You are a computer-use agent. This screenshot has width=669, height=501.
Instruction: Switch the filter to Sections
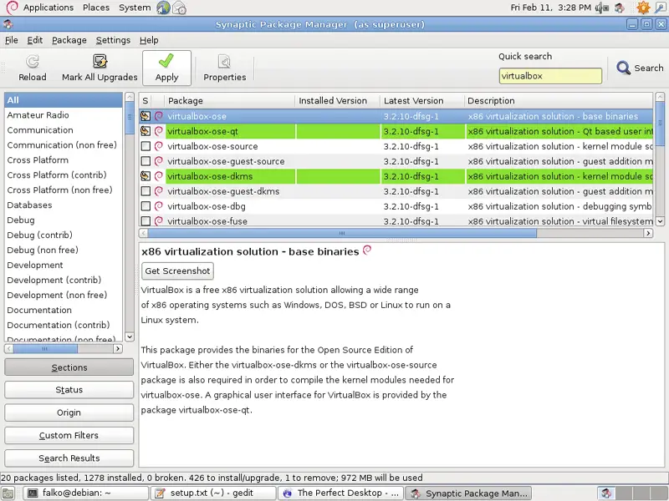69,367
